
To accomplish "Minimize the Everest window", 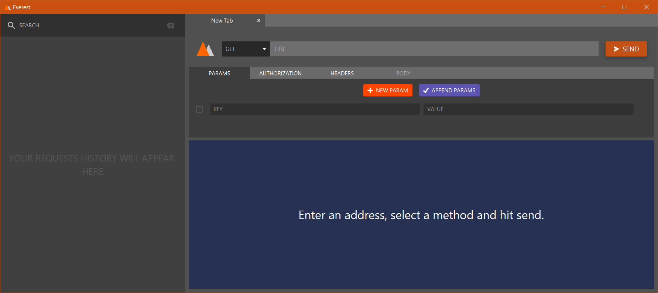I will (x=603, y=7).
